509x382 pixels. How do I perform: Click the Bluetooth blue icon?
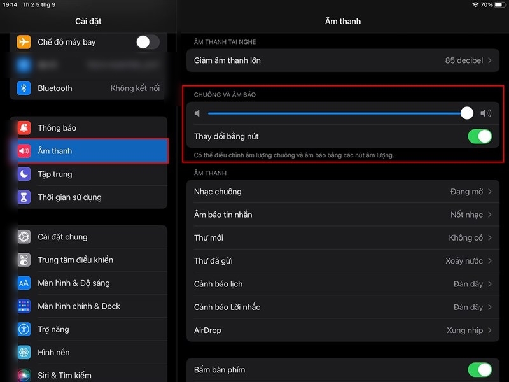[24, 88]
